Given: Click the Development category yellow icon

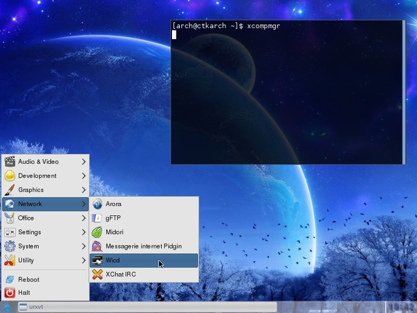Looking at the screenshot, I should click(10, 175).
